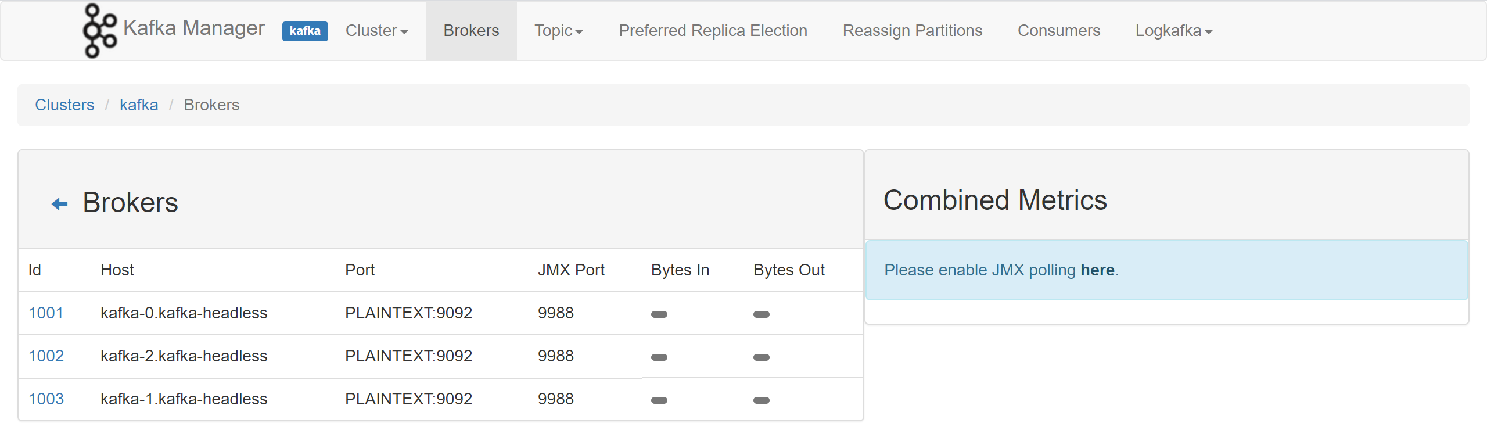The image size is (1487, 423).
Task: Select the Brokers navigation tab
Action: [471, 31]
